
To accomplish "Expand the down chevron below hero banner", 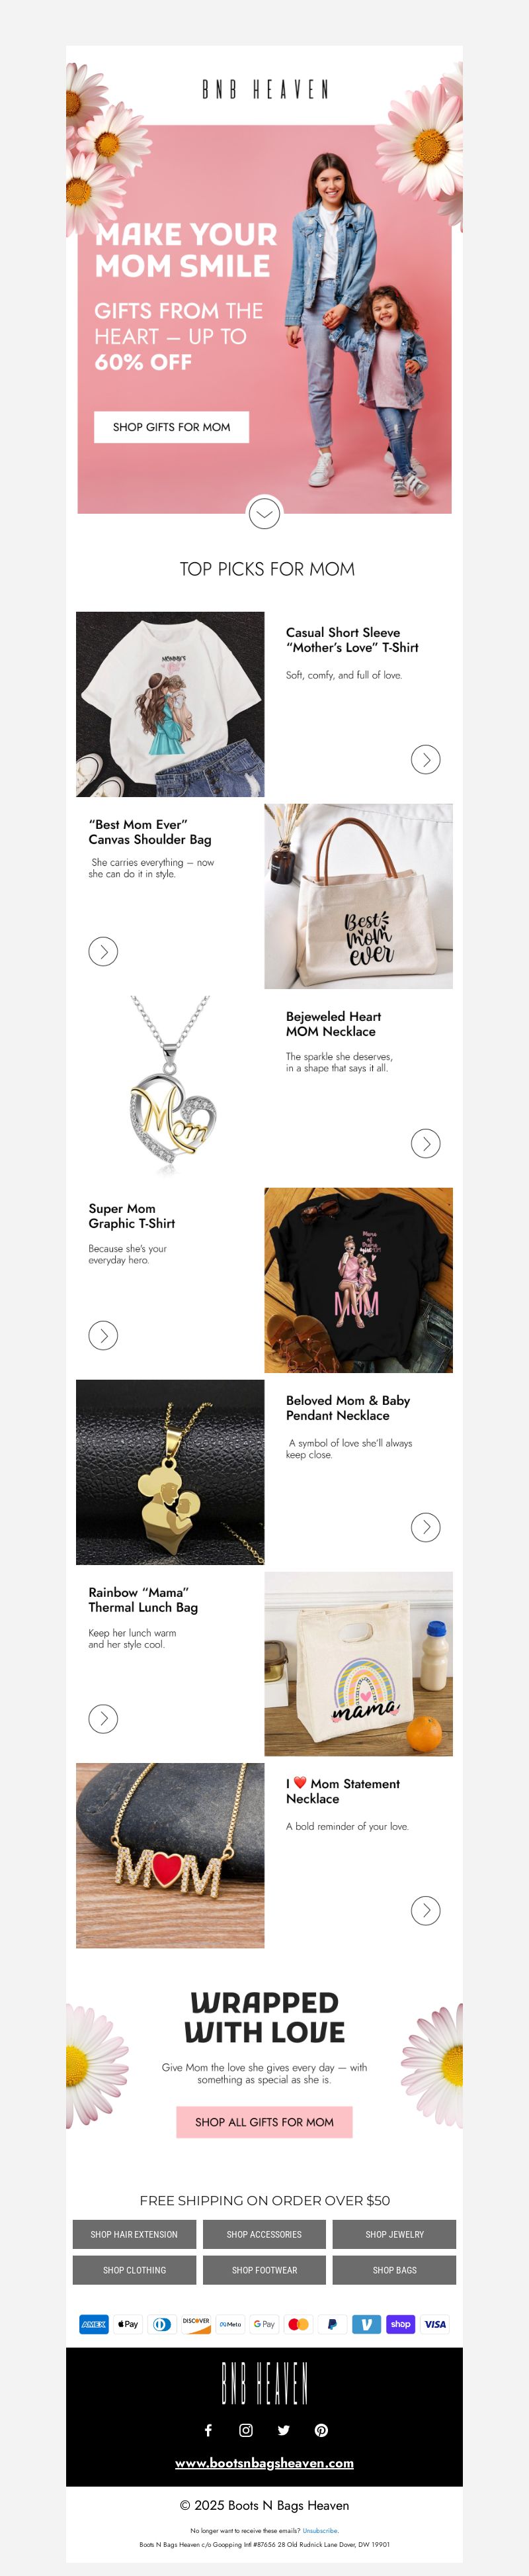I will 263,514.
